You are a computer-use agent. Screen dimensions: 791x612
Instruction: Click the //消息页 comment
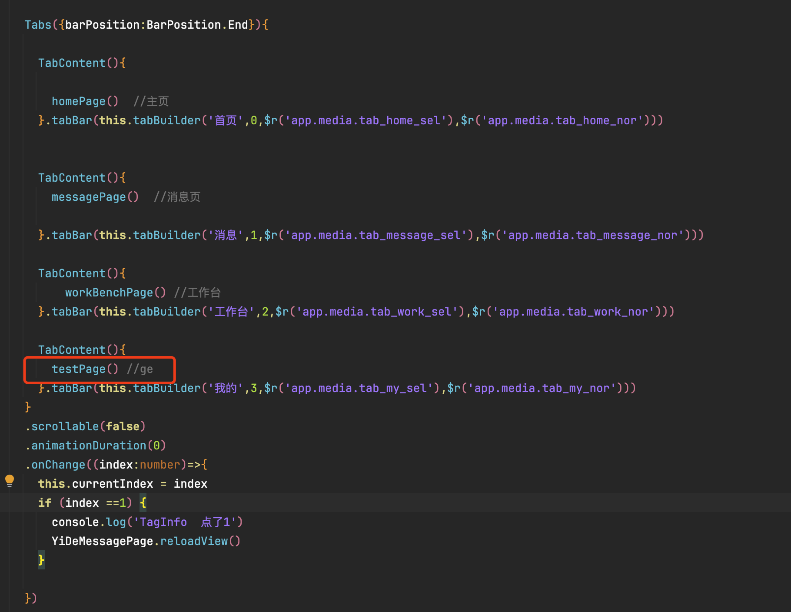pyautogui.click(x=177, y=197)
